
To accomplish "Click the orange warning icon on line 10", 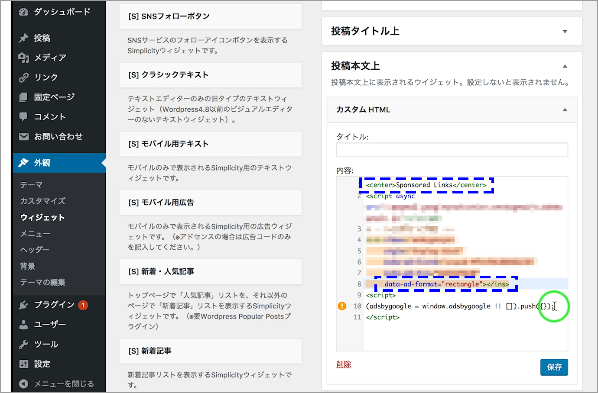I will [342, 306].
